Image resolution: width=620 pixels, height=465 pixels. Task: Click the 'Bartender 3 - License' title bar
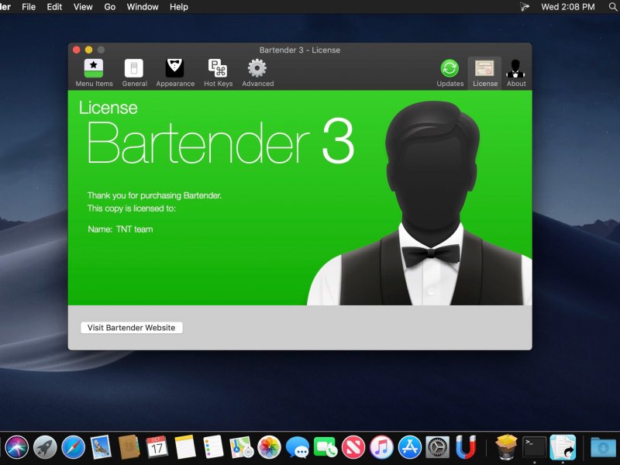pos(300,50)
